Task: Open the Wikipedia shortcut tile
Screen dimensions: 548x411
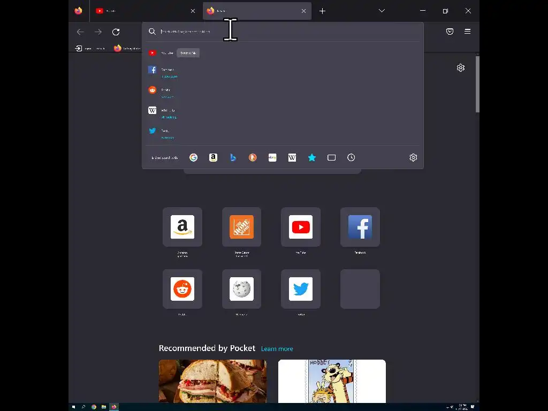Action: [241, 289]
